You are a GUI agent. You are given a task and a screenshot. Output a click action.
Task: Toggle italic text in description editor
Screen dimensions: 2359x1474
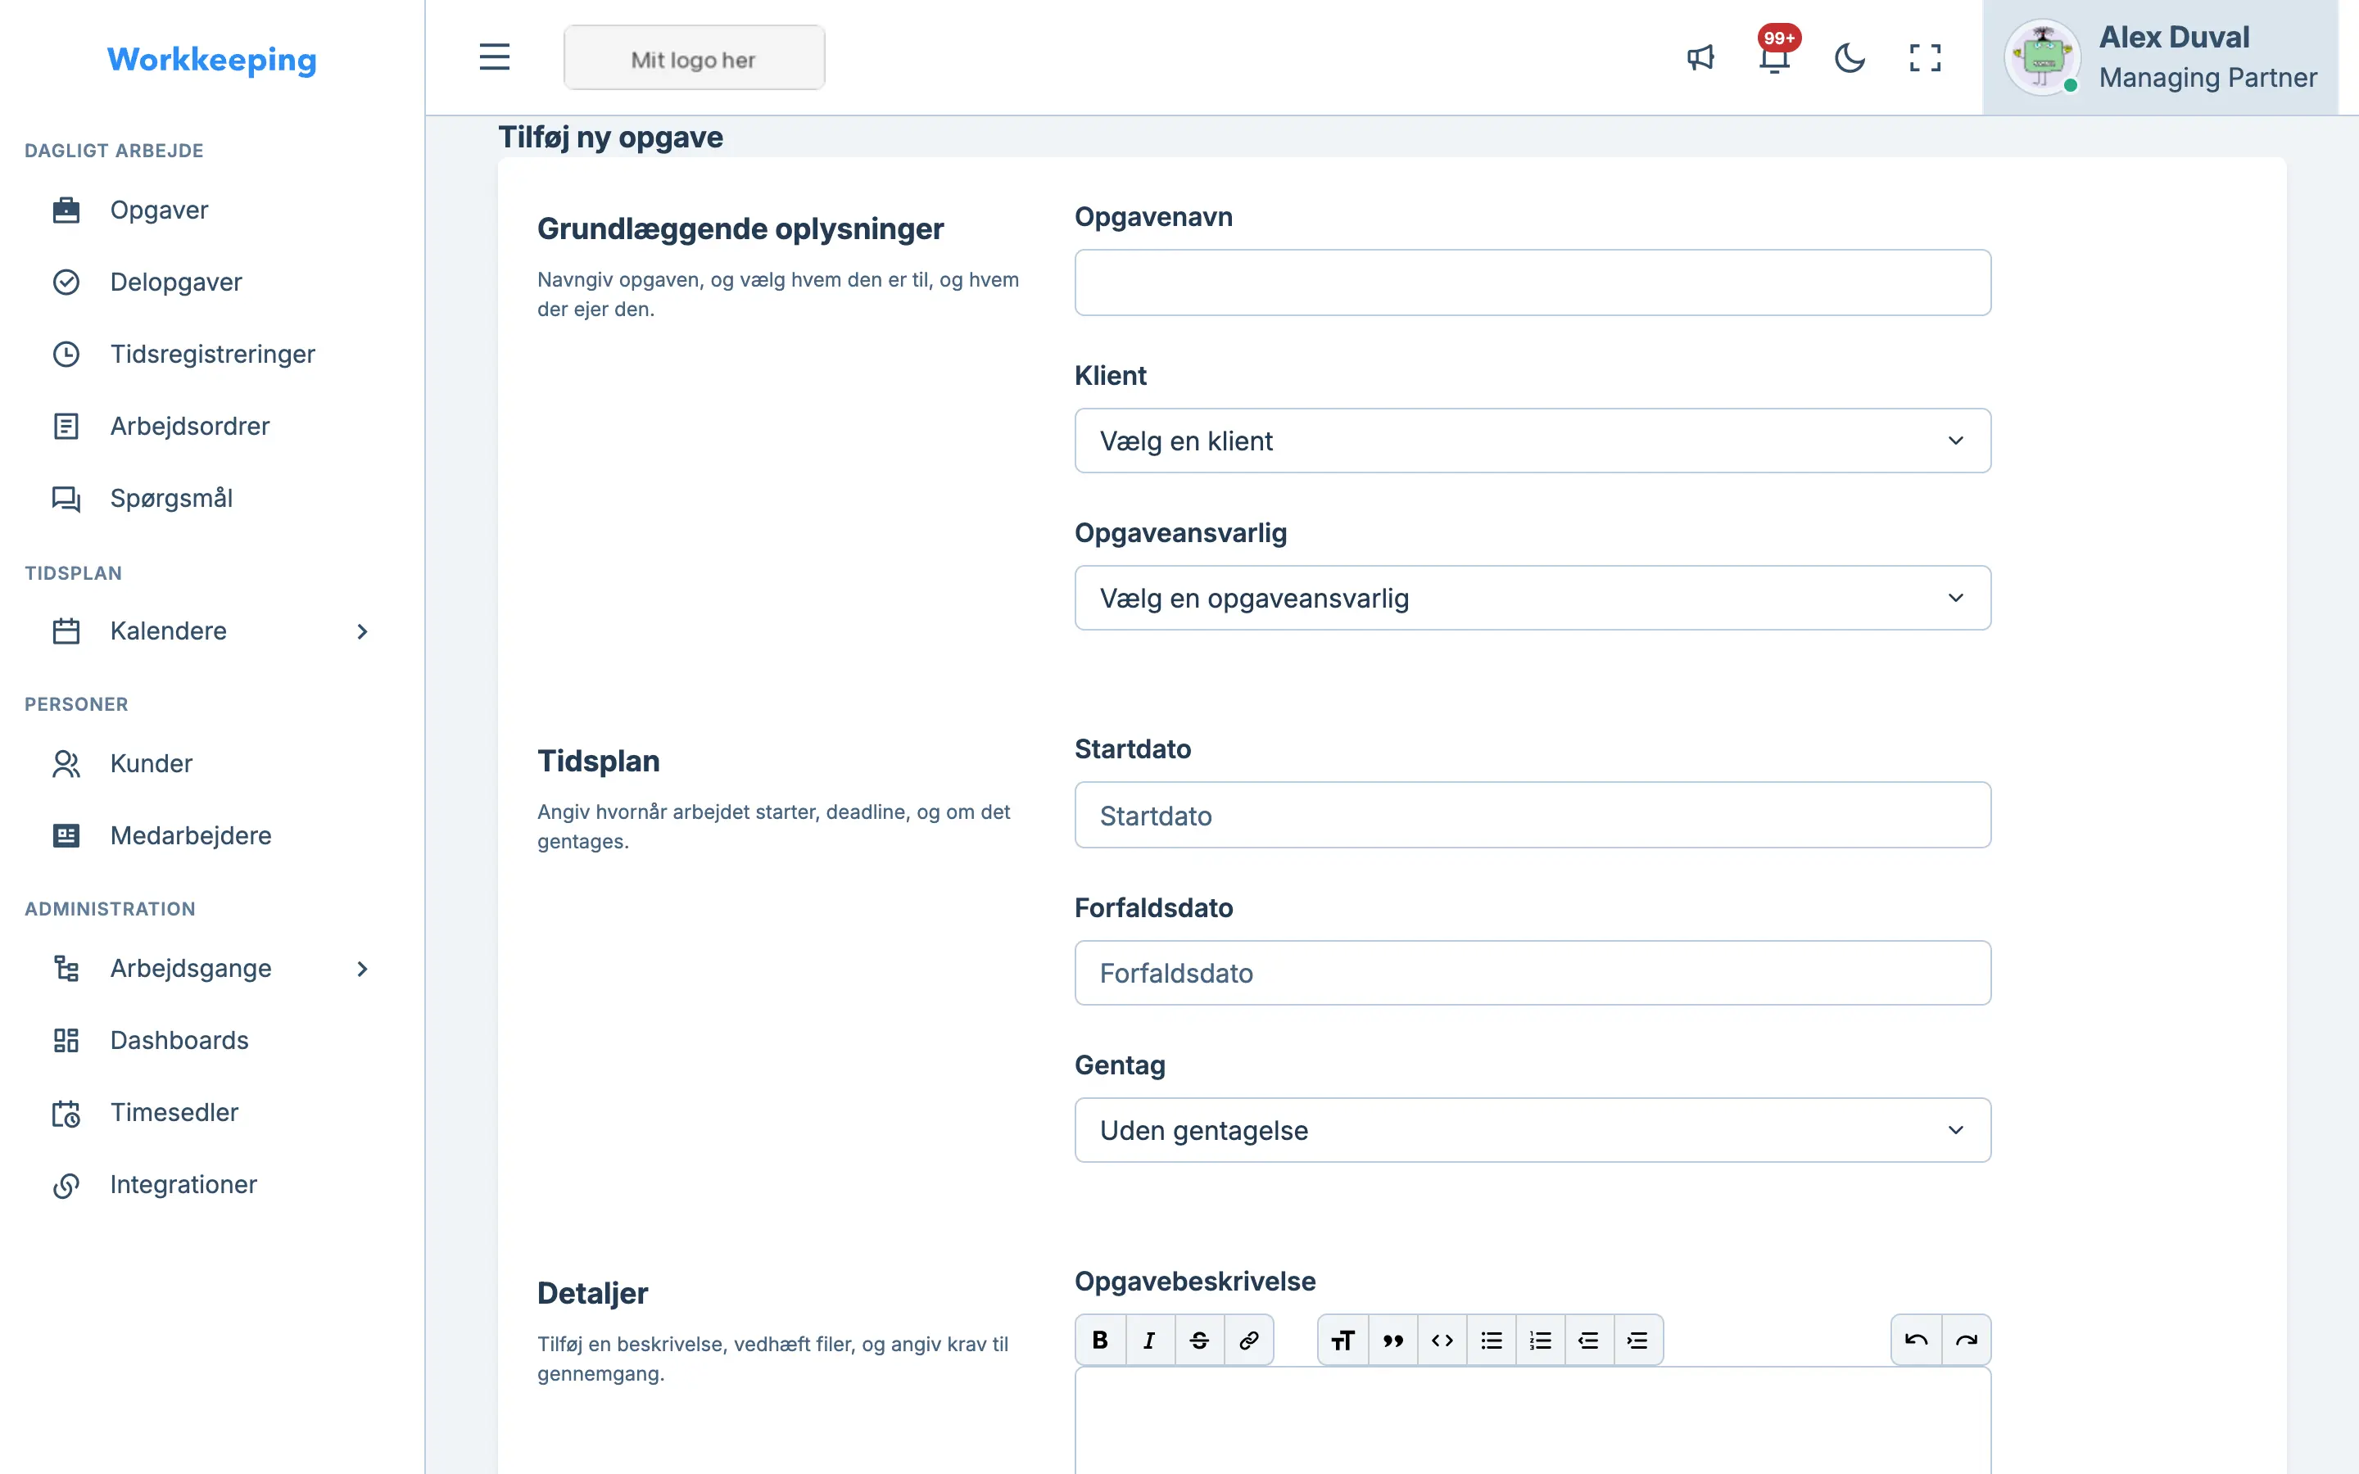[x=1149, y=1340]
